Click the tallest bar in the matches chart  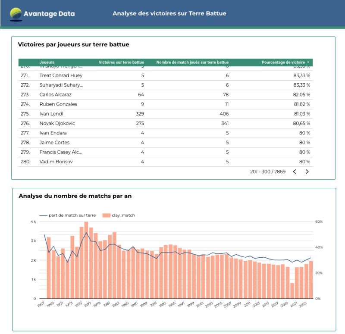point(86,261)
